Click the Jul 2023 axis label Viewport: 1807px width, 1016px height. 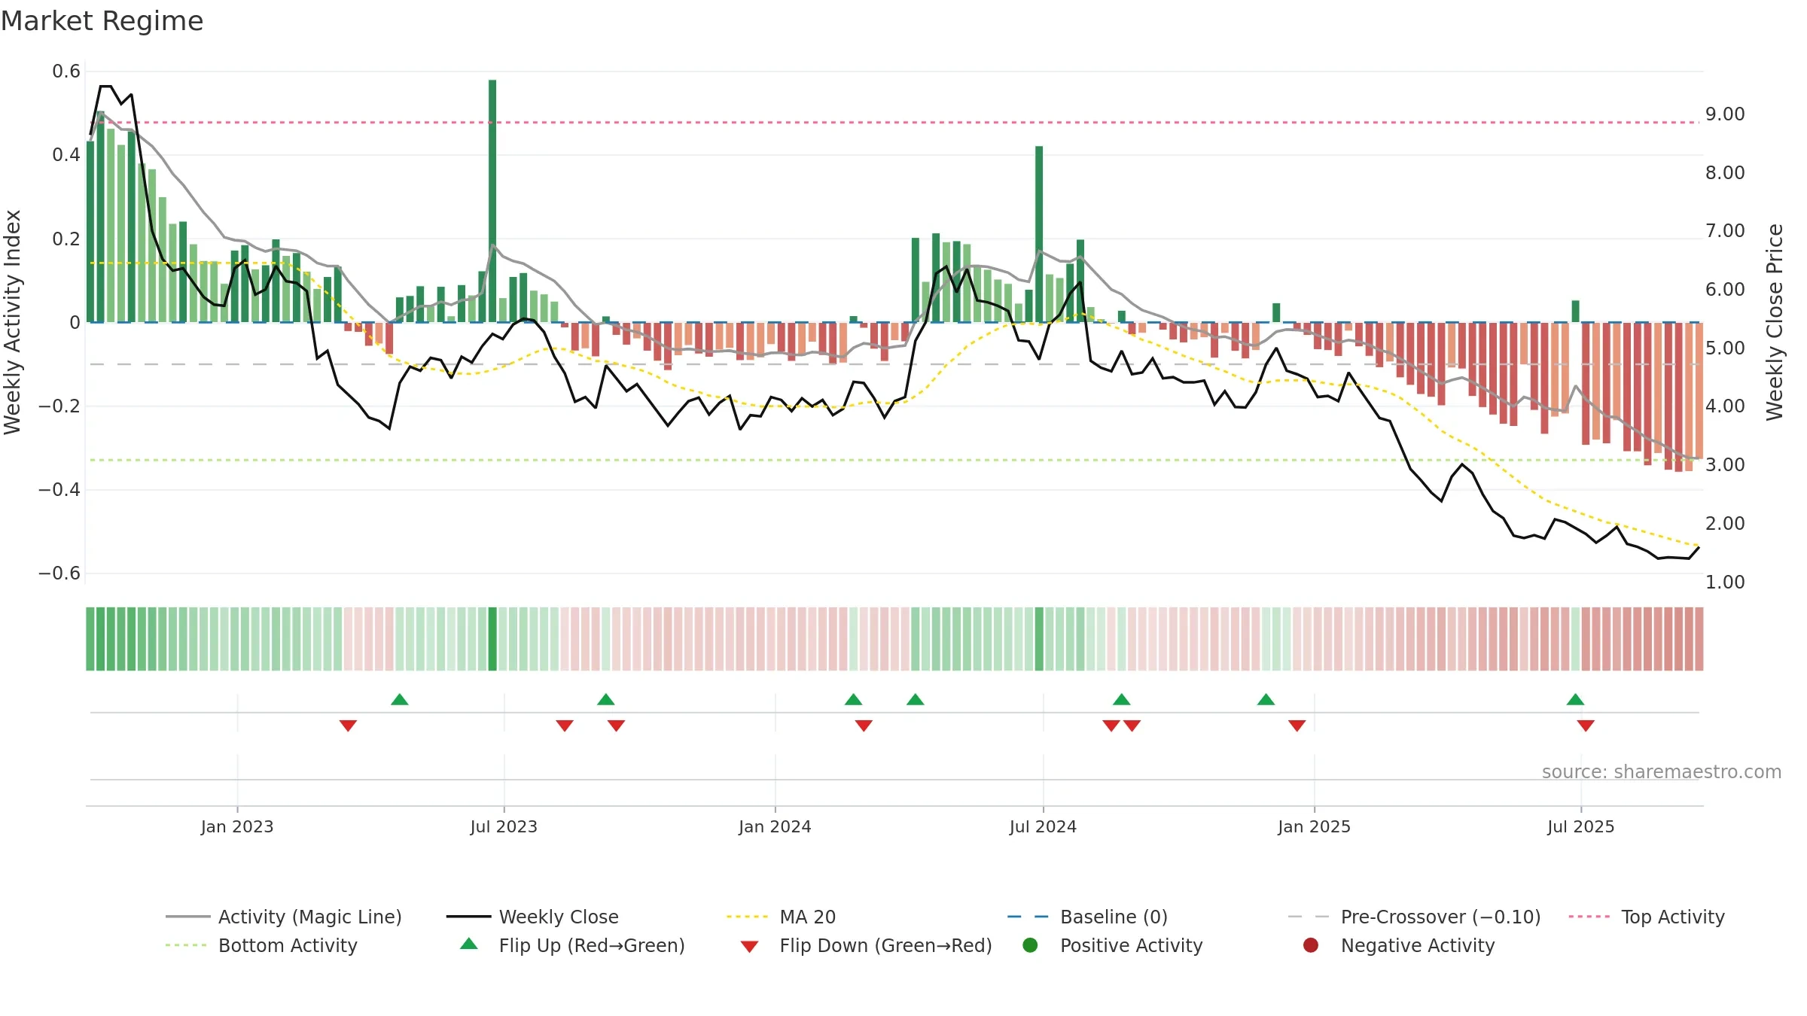point(504,827)
